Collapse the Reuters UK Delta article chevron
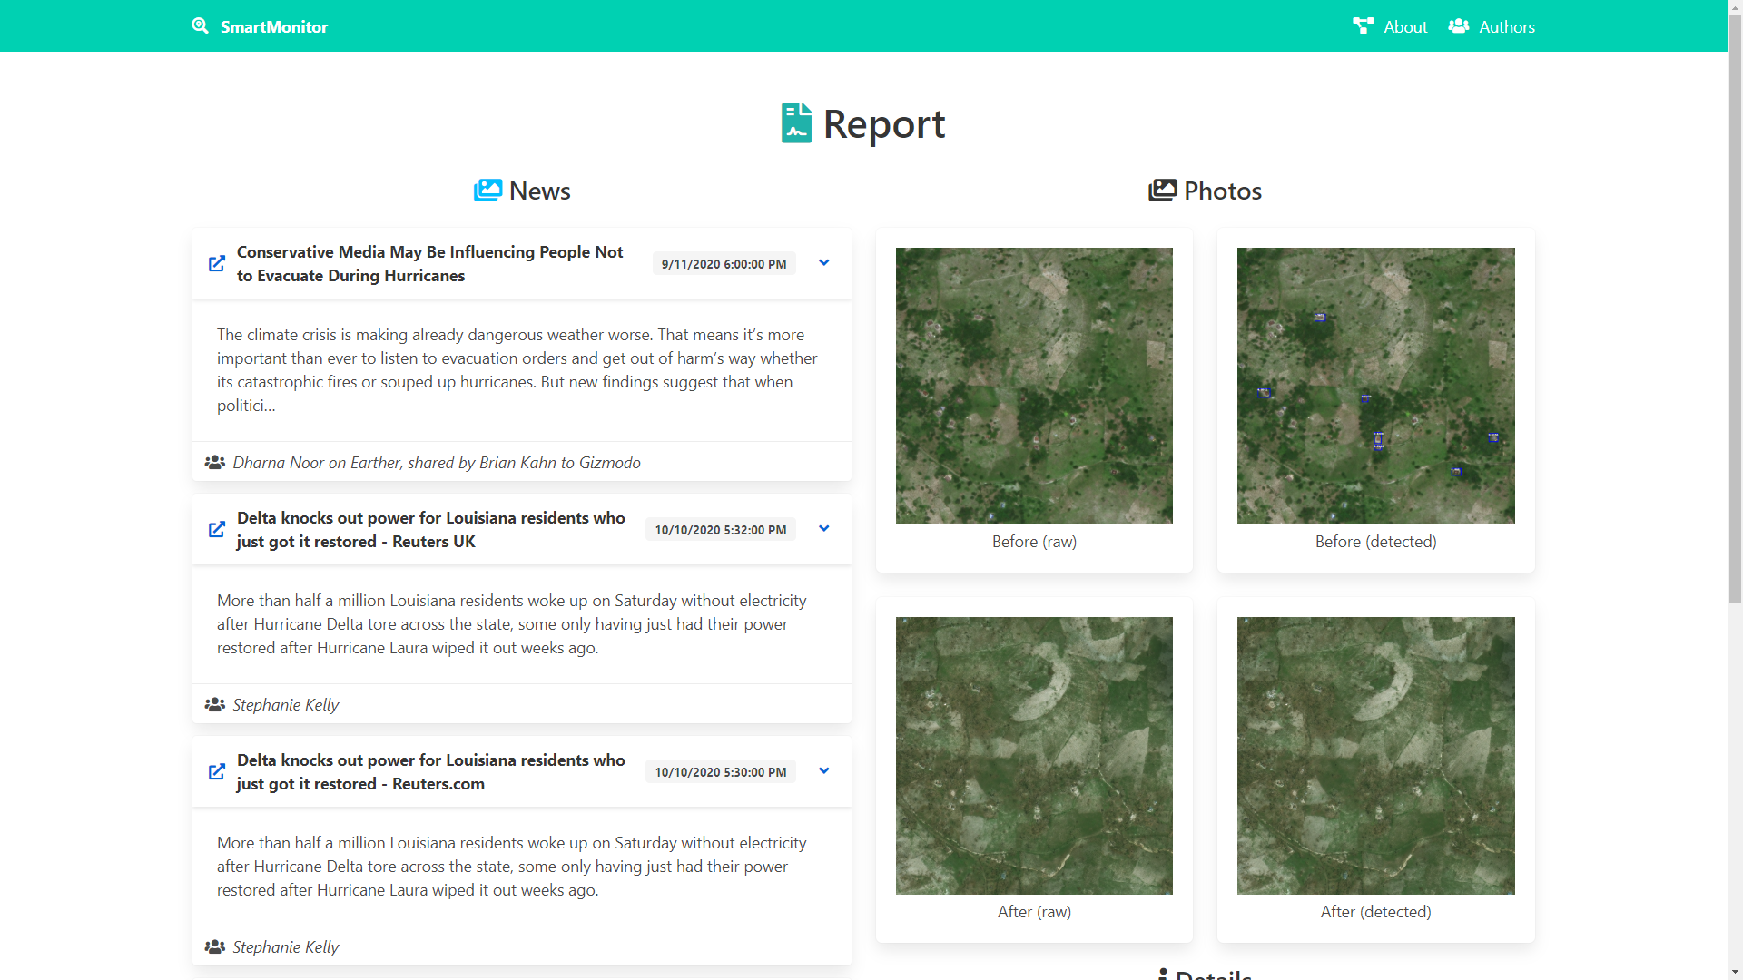Screen dimensions: 1743x980 point(823,529)
